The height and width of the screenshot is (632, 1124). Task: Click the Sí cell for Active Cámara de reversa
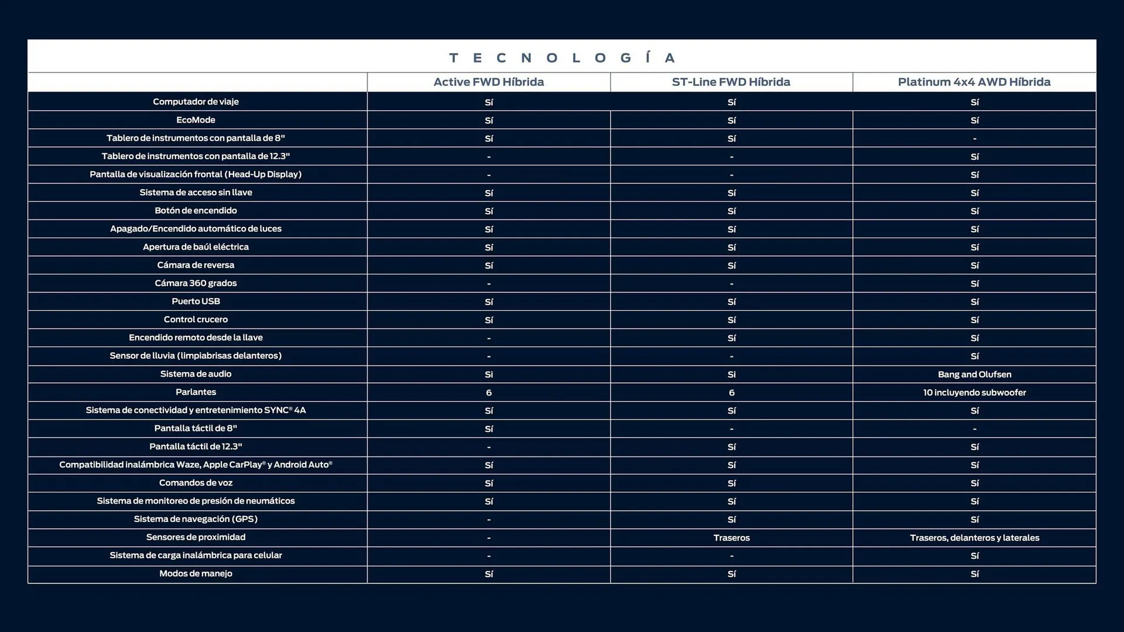click(488, 265)
